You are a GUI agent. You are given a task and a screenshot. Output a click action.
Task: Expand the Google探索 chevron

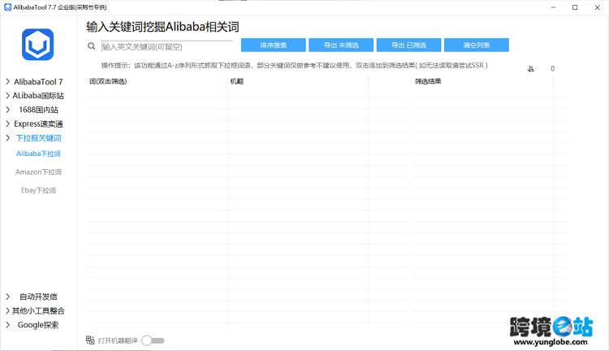pos(8,324)
